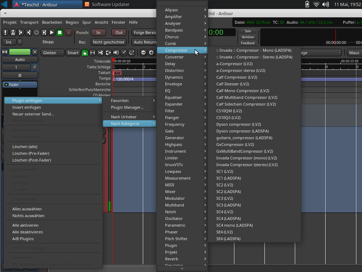Hide the mixer strip with the X button
Image resolution: width=362 pixels, height=272 pixels.
pyautogui.click(x=35, y=52)
